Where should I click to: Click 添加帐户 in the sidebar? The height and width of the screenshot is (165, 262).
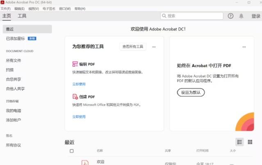(14, 120)
